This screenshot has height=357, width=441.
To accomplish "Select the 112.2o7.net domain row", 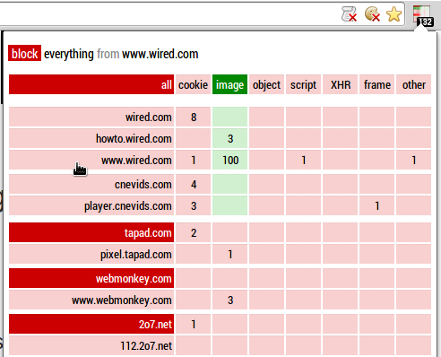I will [91, 345].
